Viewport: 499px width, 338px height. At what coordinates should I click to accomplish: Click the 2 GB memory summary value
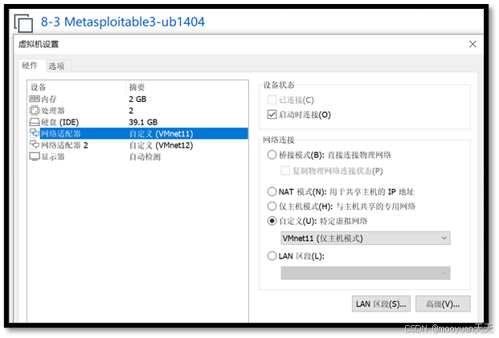[x=137, y=100]
